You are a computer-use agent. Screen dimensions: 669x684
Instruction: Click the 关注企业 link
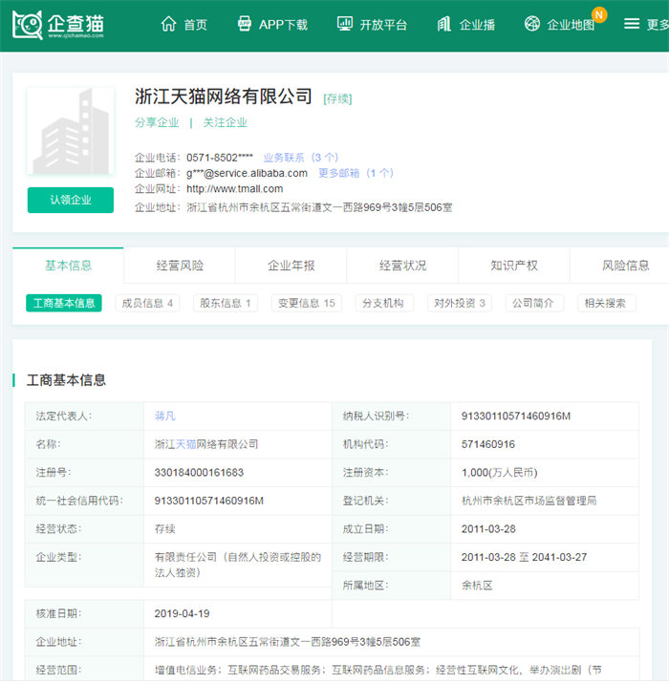click(x=226, y=122)
